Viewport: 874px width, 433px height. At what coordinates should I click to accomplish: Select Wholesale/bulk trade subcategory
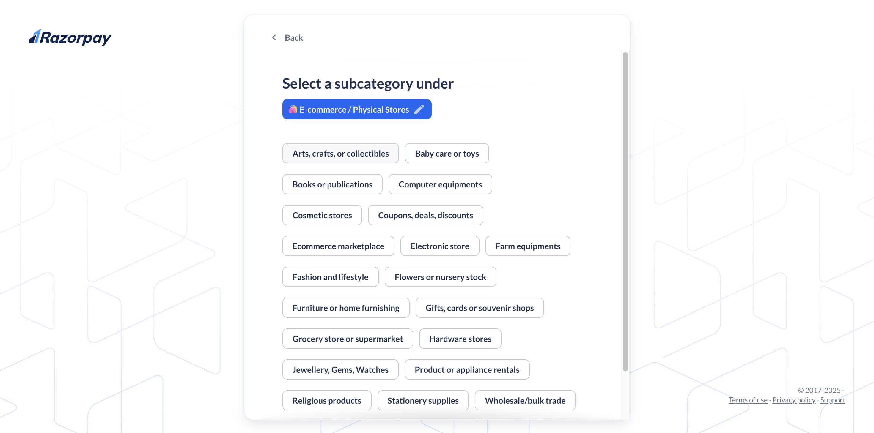[x=525, y=400]
